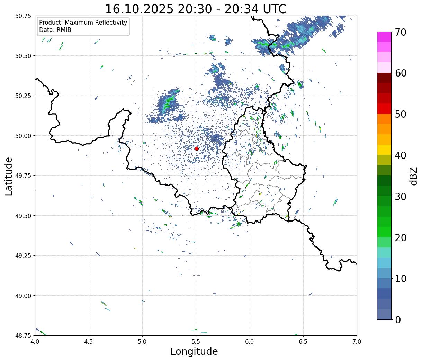Click the longitude tick label 6.0
Viewport: 422px width, 360px height.
coord(250,341)
